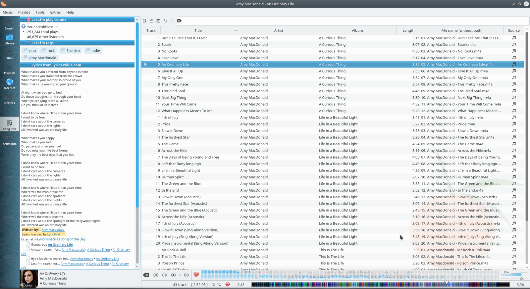Sort playlist by the Length column header

click(x=408, y=30)
